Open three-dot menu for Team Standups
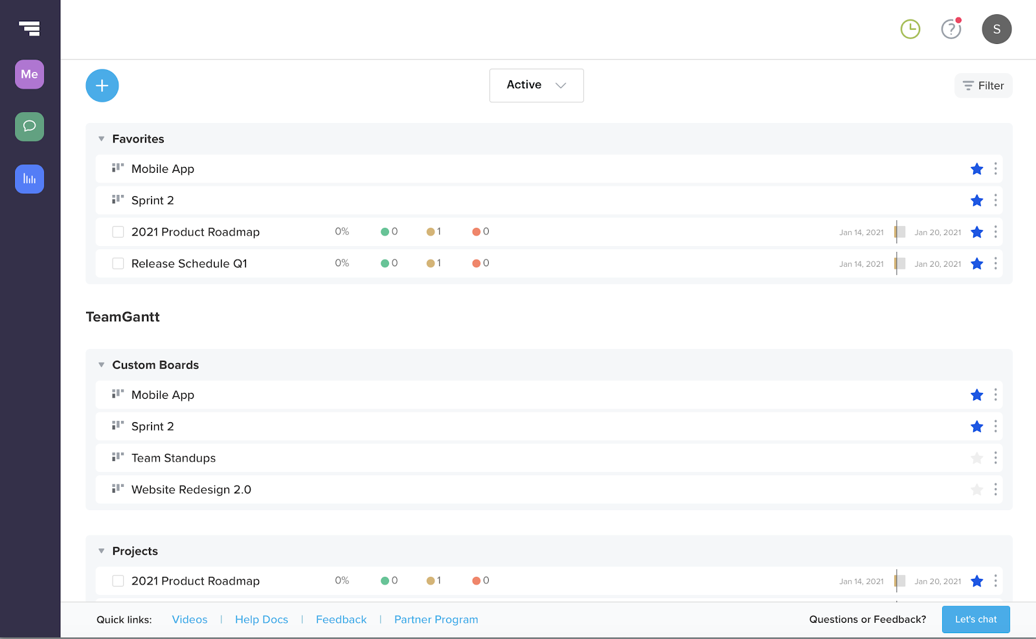This screenshot has height=639, width=1036. (995, 458)
